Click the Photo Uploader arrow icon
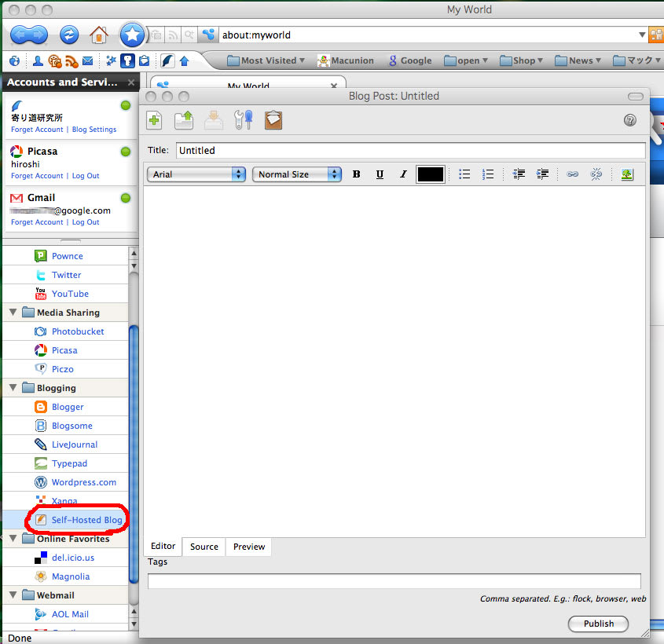The width and height of the screenshot is (664, 644). (x=184, y=61)
